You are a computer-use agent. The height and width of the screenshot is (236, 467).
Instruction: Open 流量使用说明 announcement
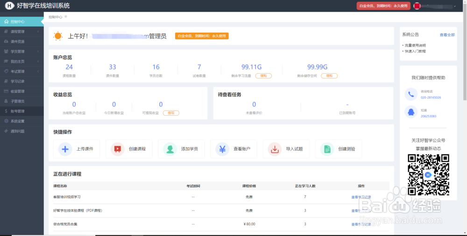(415, 46)
